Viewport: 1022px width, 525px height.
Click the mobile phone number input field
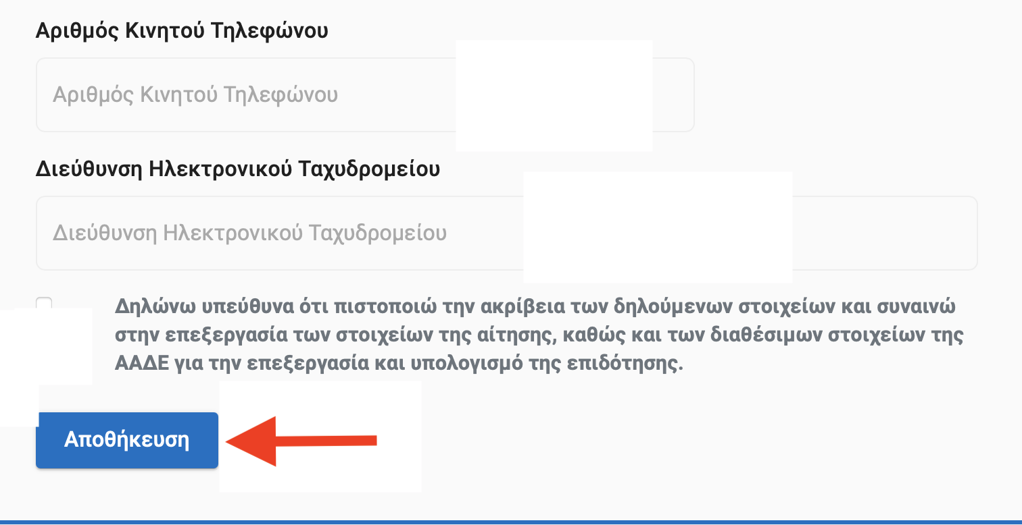coord(365,94)
